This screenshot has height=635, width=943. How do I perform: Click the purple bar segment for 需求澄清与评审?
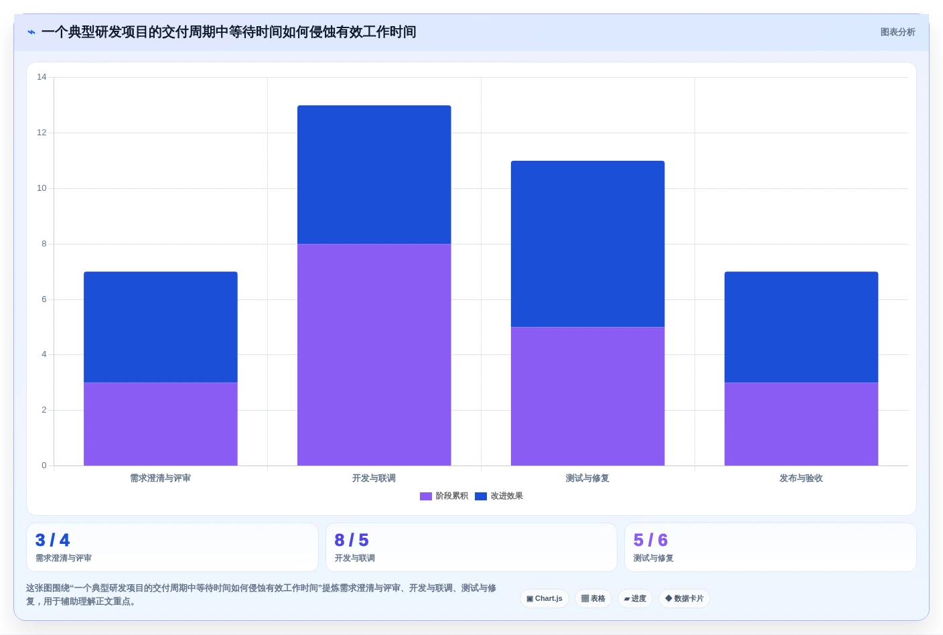pyautogui.click(x=161, y=424)
